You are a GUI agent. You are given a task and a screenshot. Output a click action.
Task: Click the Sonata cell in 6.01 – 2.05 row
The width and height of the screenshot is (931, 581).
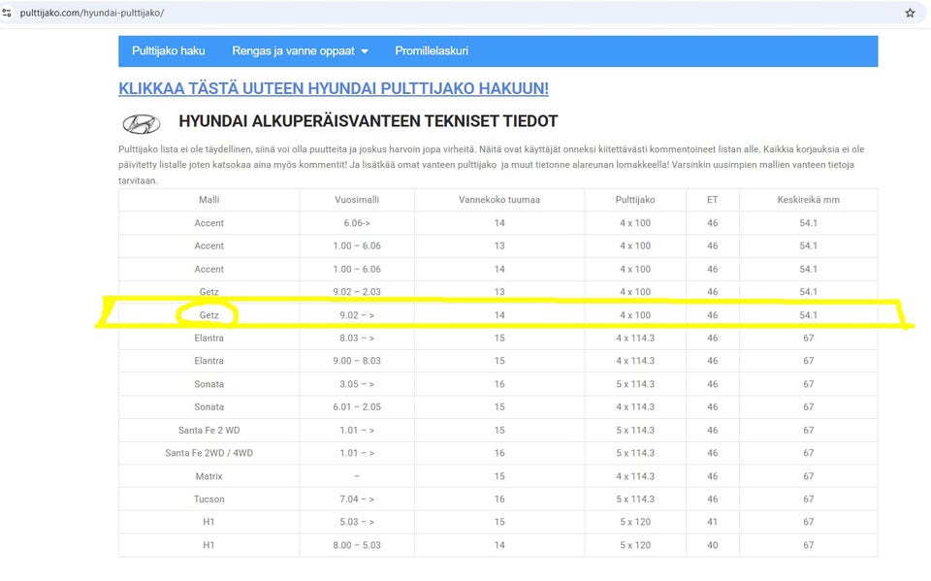pos(209,407)
